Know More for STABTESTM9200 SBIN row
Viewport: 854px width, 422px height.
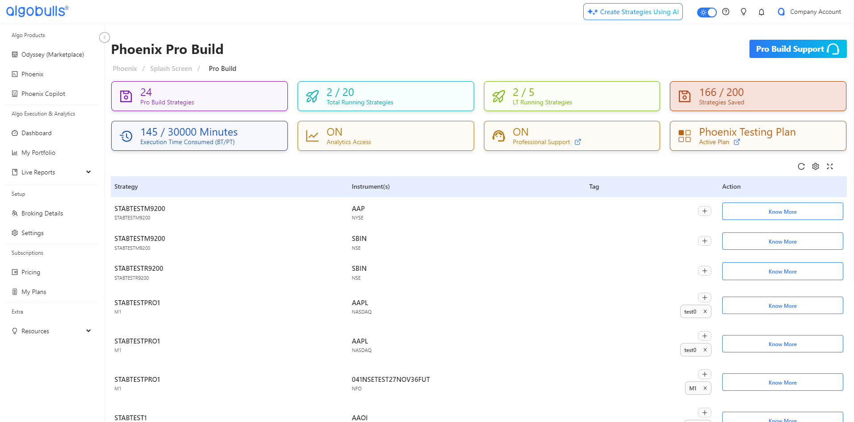(782, 241)
